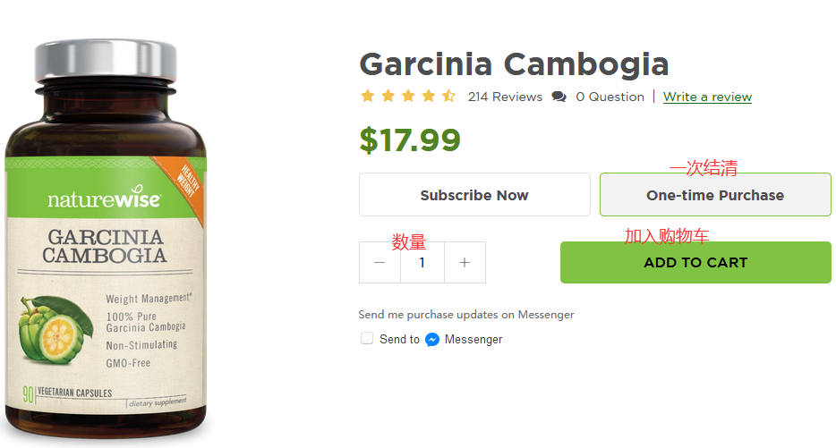Enable the Send to Messenger checkbox
This screenshot has width=836, height=448.
tap(367, 339)
